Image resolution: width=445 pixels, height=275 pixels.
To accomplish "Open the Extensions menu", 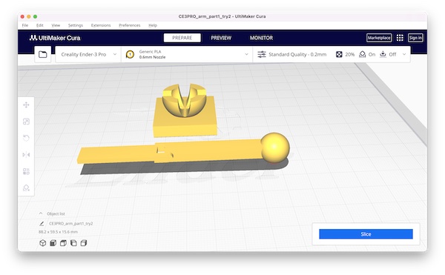I will click(x=101, y=25).
